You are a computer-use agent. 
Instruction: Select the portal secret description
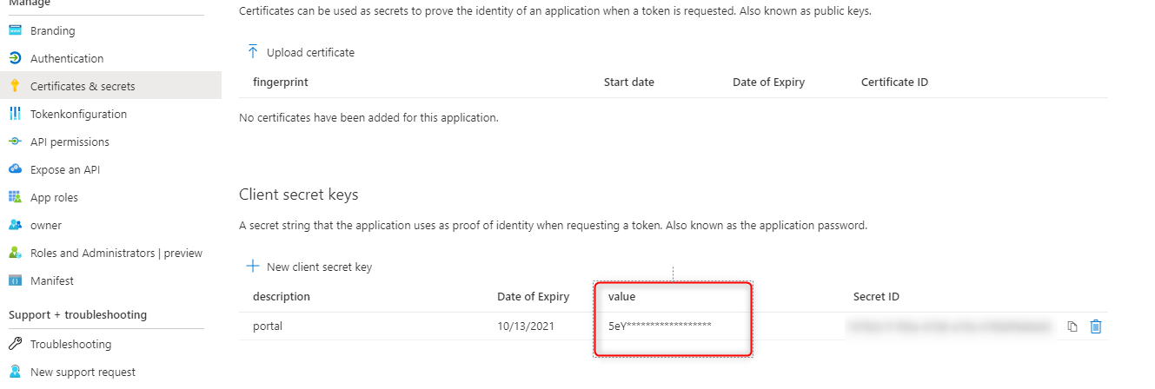pyautogui.click(x=268, y=326)
